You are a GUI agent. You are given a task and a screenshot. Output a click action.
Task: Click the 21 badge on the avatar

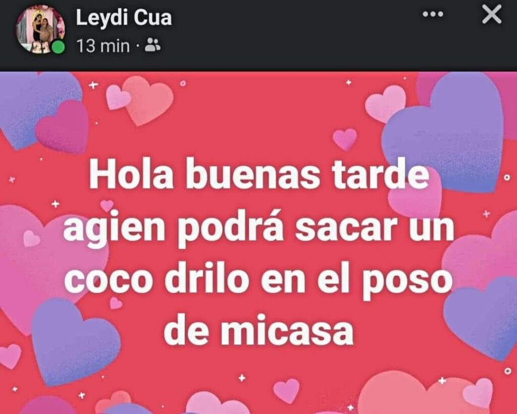point(40,47)
